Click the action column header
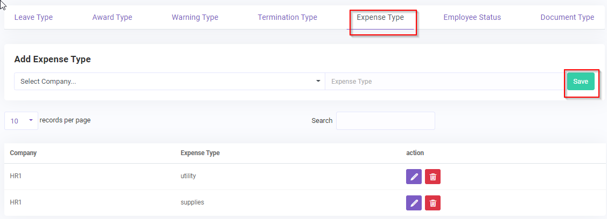Image resolution: width=607 pixels, height=219 pixels. (x=415, y=153)
